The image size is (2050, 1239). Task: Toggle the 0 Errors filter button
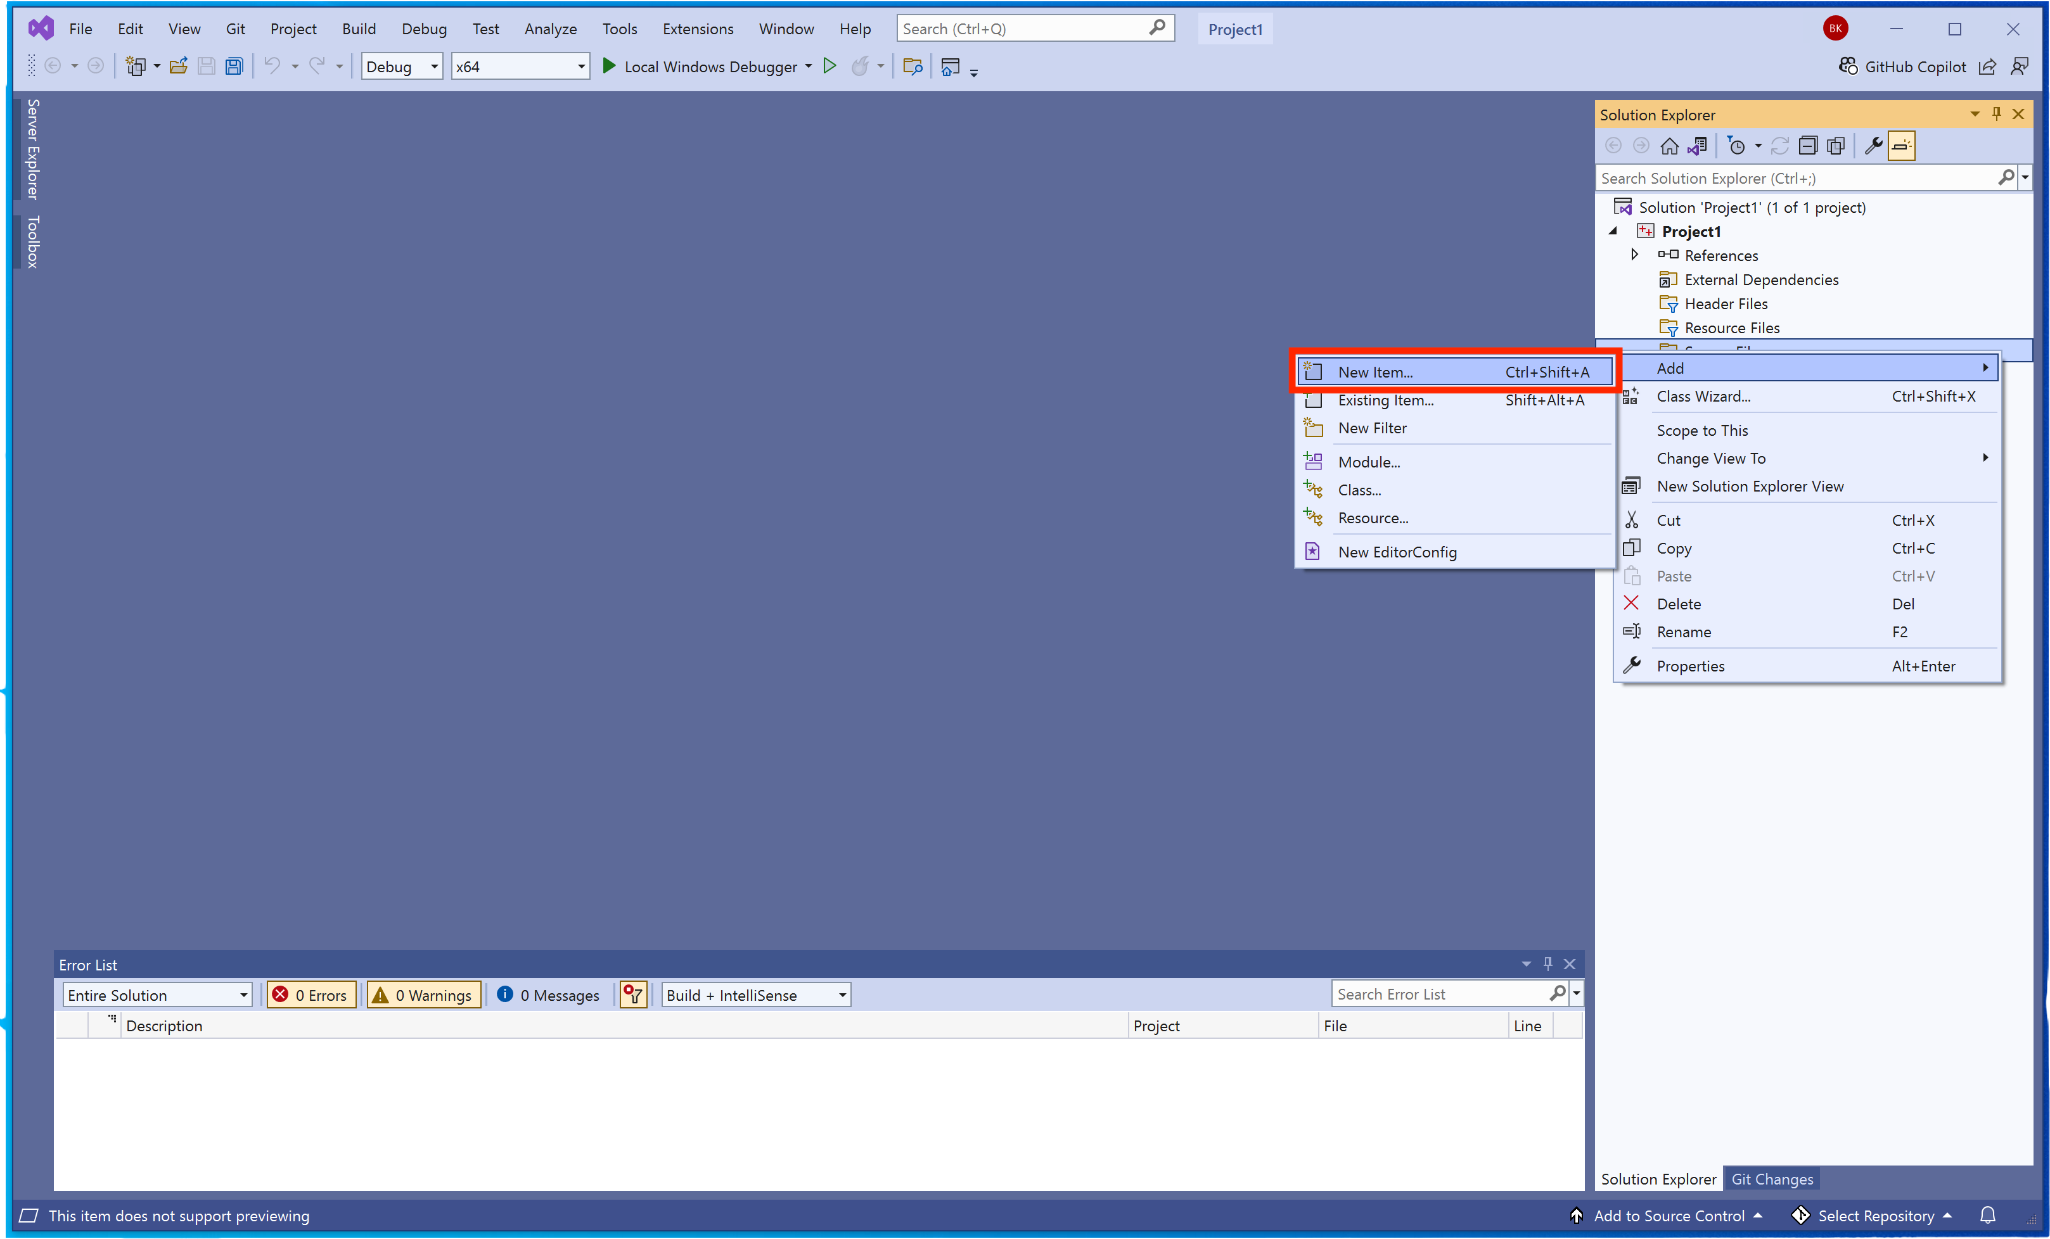[x=311, y=994]
